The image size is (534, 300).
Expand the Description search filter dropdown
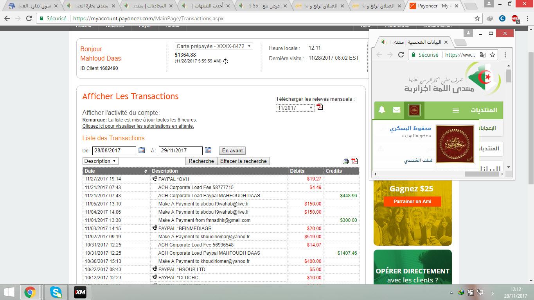pos(100,161)
